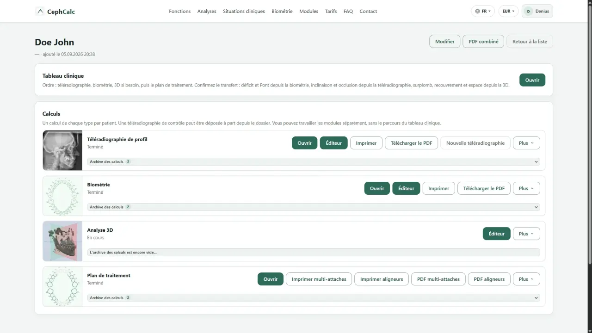Open the Tableau clinique with Ouvrir
Image resolution: width=592 pixels, height=333 pixels.
(532, 80)
